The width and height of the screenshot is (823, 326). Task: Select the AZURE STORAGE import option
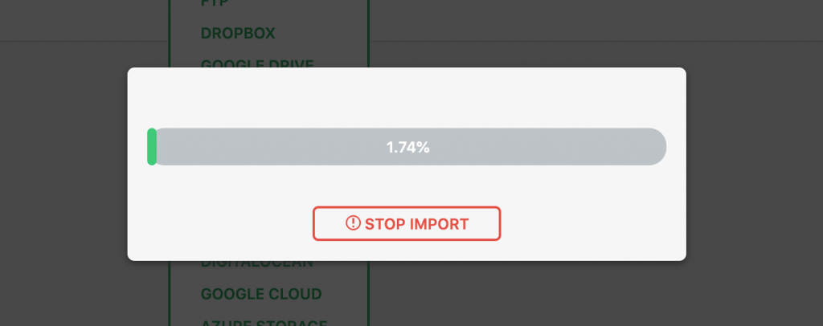[x=264, y=322]
